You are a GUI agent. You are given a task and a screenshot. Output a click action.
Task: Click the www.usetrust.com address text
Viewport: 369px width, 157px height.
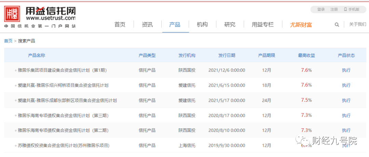[x=51, y=18]
